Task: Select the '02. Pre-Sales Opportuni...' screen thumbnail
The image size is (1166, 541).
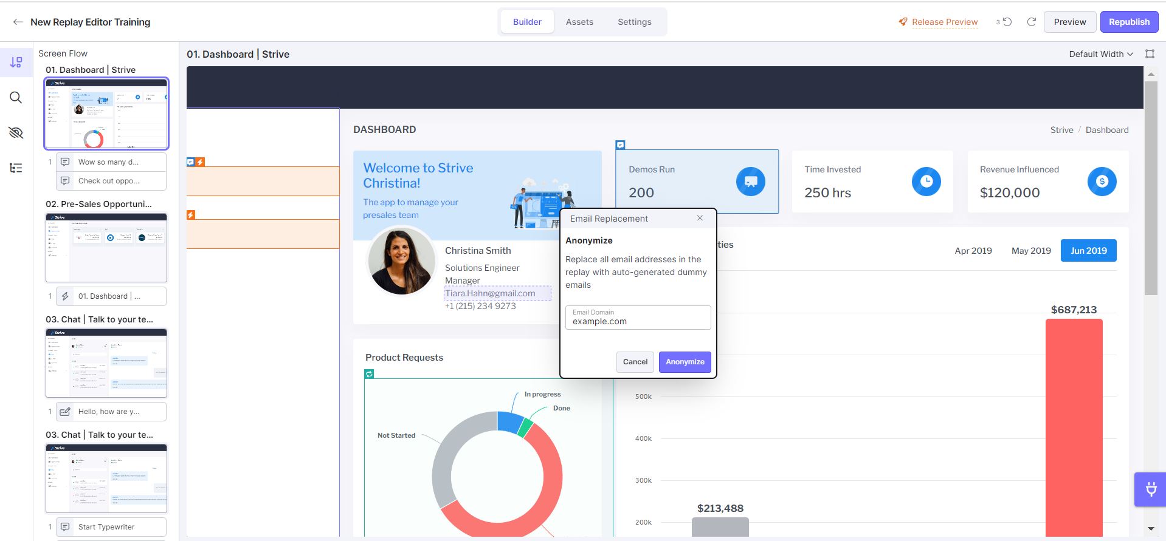Action: pyautogui.click(x=106, y=247)
